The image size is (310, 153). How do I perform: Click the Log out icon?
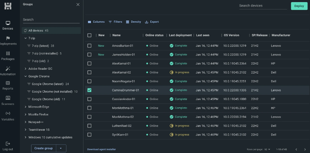point(8,146)
